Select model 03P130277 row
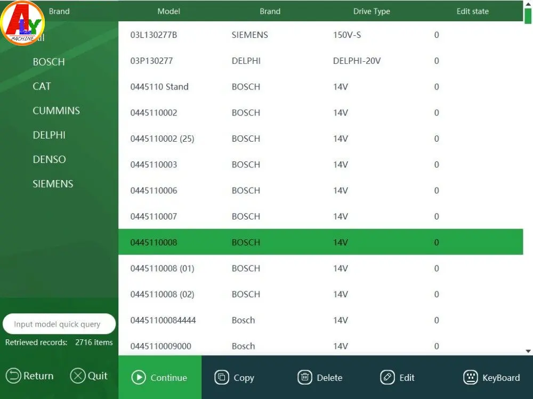Screen dimensions: 533x399 [320, 61]
